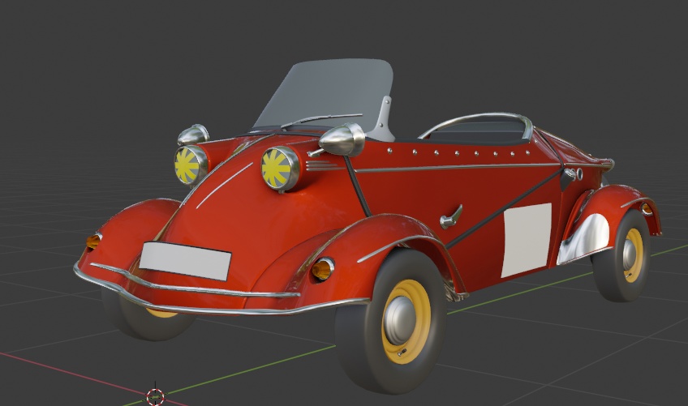This screenshot has height=406, width=688.
Task: Click the front wheel's chrome hubcap
Action: (x=398, y=320)
